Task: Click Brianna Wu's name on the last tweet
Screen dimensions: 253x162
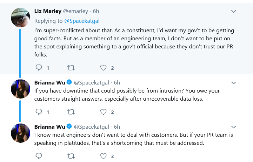Action: tap(50, 127)
